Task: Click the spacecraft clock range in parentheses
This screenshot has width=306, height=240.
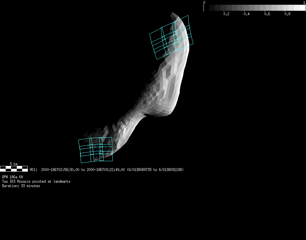Action: [x=155, y=170]
